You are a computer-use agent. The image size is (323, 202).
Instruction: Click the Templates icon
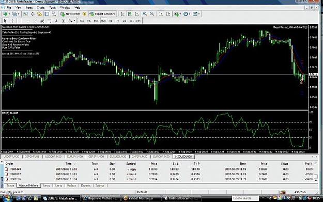195,14
